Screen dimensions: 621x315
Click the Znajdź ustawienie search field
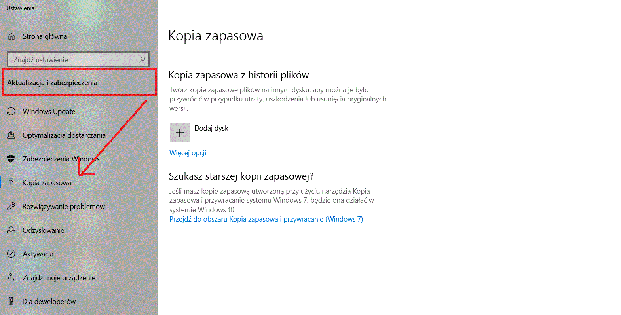pyautogui.click(x=78, y=59)
